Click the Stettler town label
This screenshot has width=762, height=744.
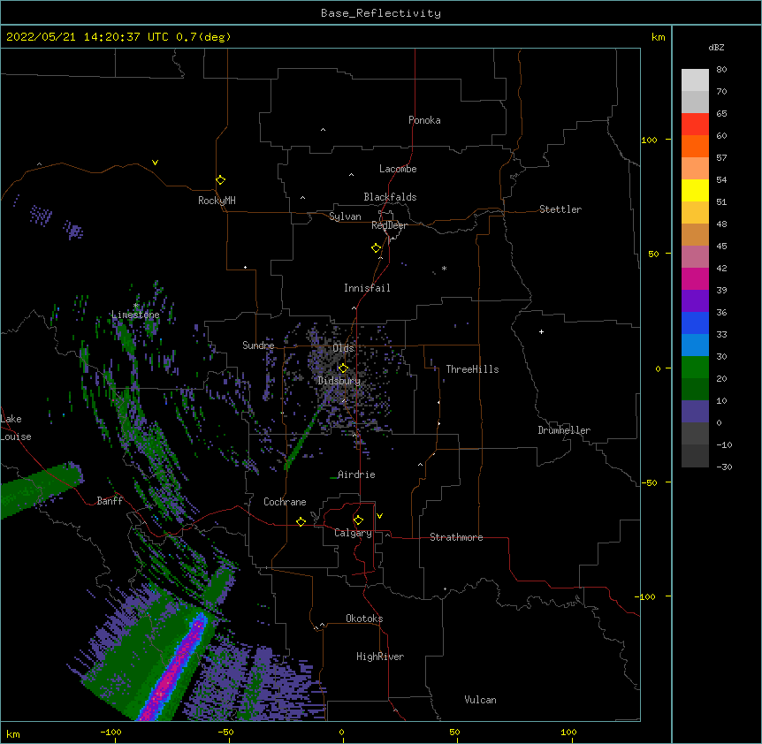tap(560, 209)
